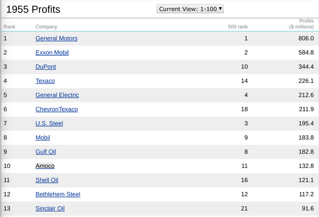Select the 584.8 profit value
Viewport: 319px width, 217px height.
[306, 53]
